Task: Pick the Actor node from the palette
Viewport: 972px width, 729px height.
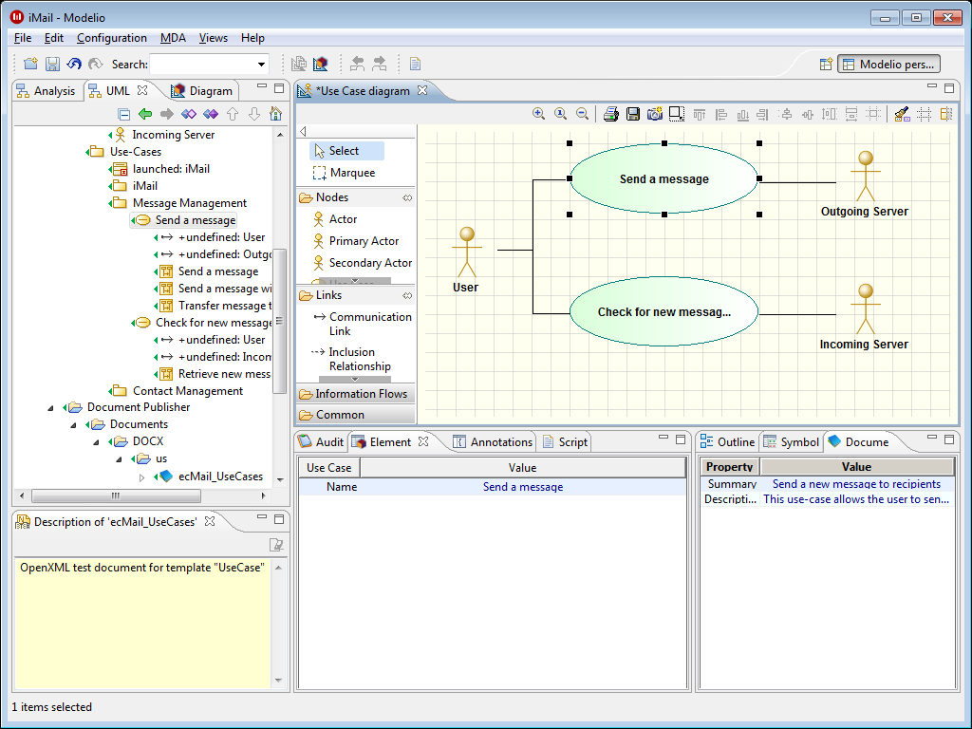Action: click(x=336, y=219)
